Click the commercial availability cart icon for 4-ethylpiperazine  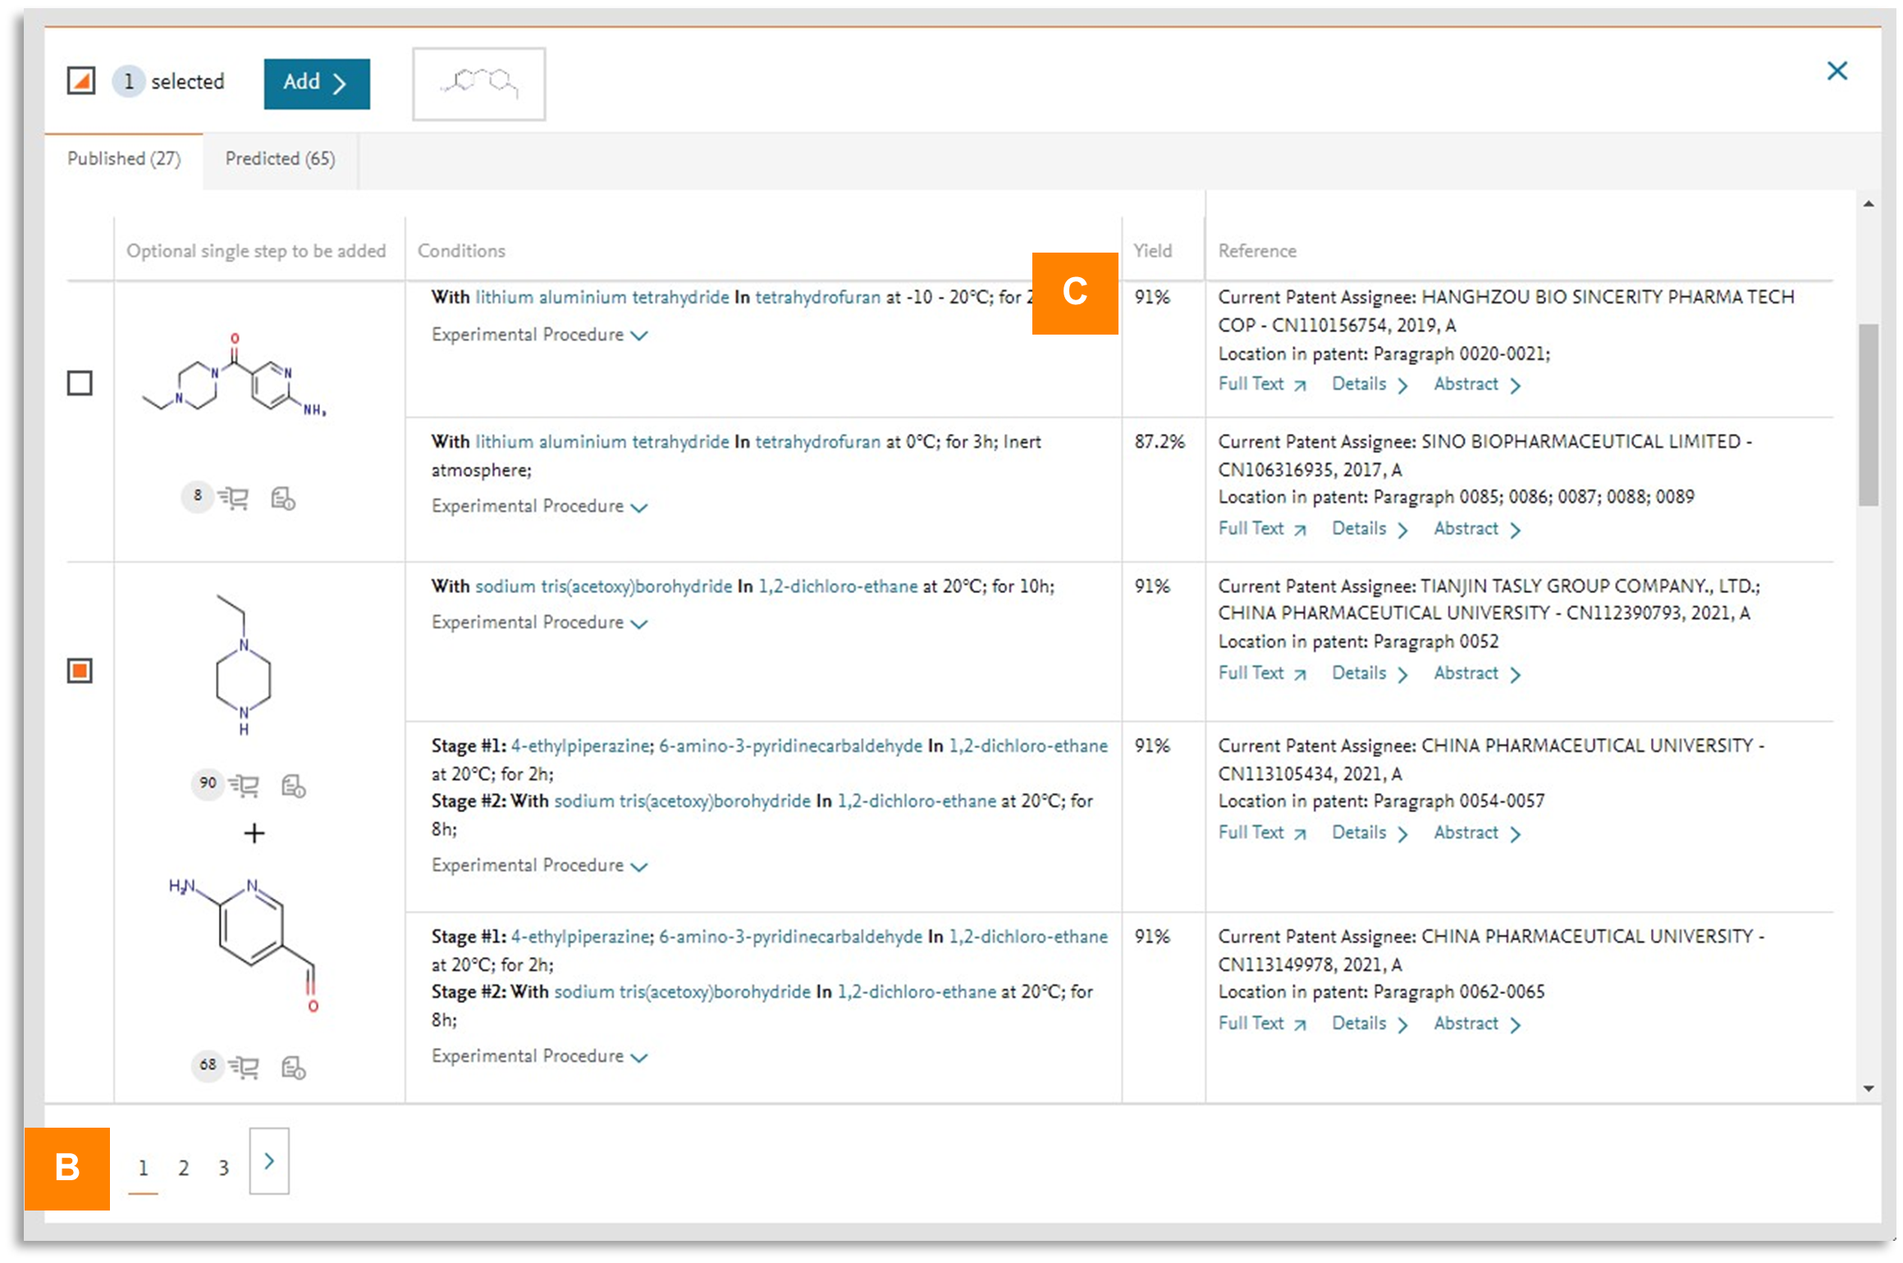pos(244,786)
